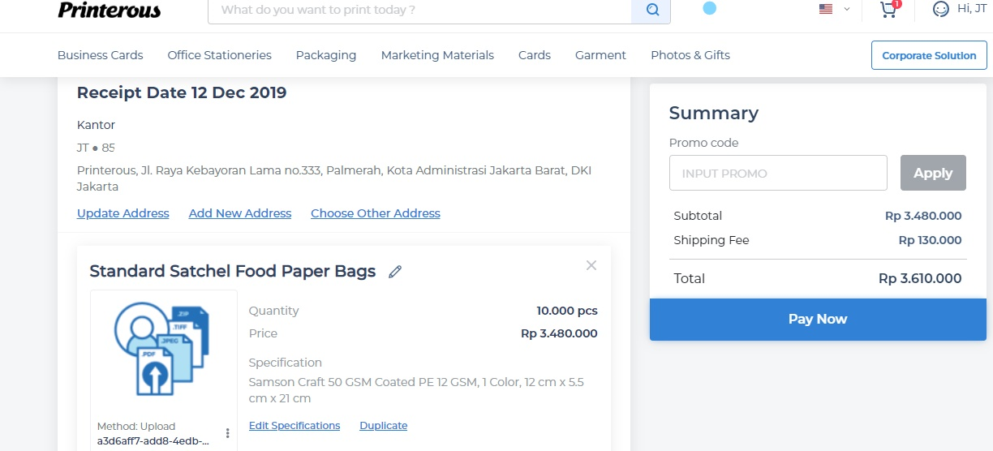Click the Update Address link
Viewport: 993px width, 451px height.
[x=123, y=213]
